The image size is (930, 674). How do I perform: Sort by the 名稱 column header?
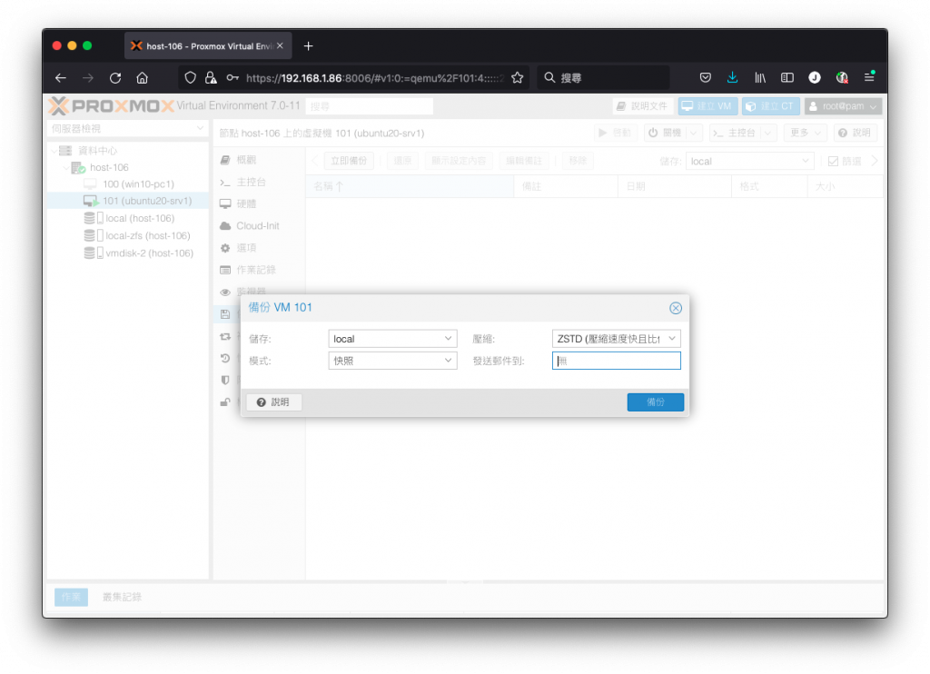[x=410, y=186]
